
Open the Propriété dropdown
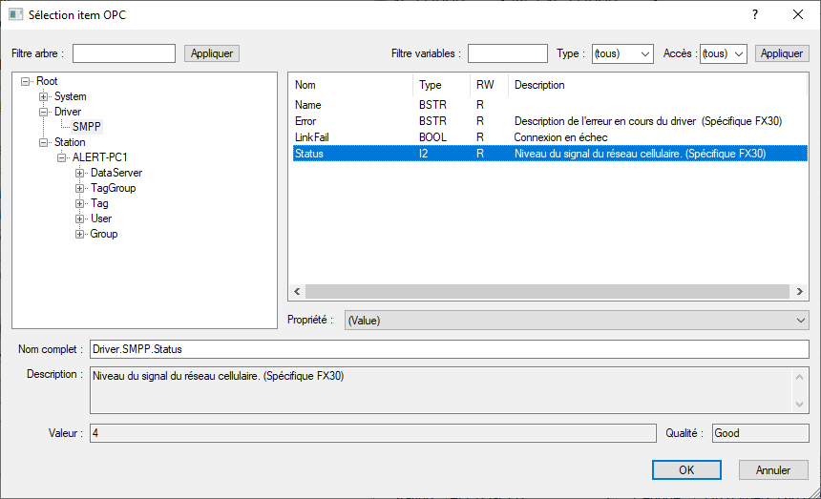click(577, 321)
